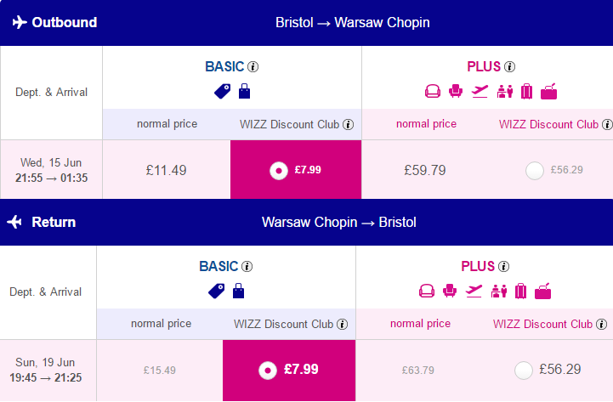This screenshot has height=402, width=613.
Task: Click the info icon next to outbound PLUS
Action: (x=509, y=67)
